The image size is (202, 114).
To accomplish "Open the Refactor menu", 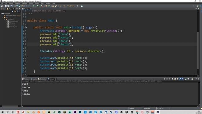I will [x=17, y=3].
